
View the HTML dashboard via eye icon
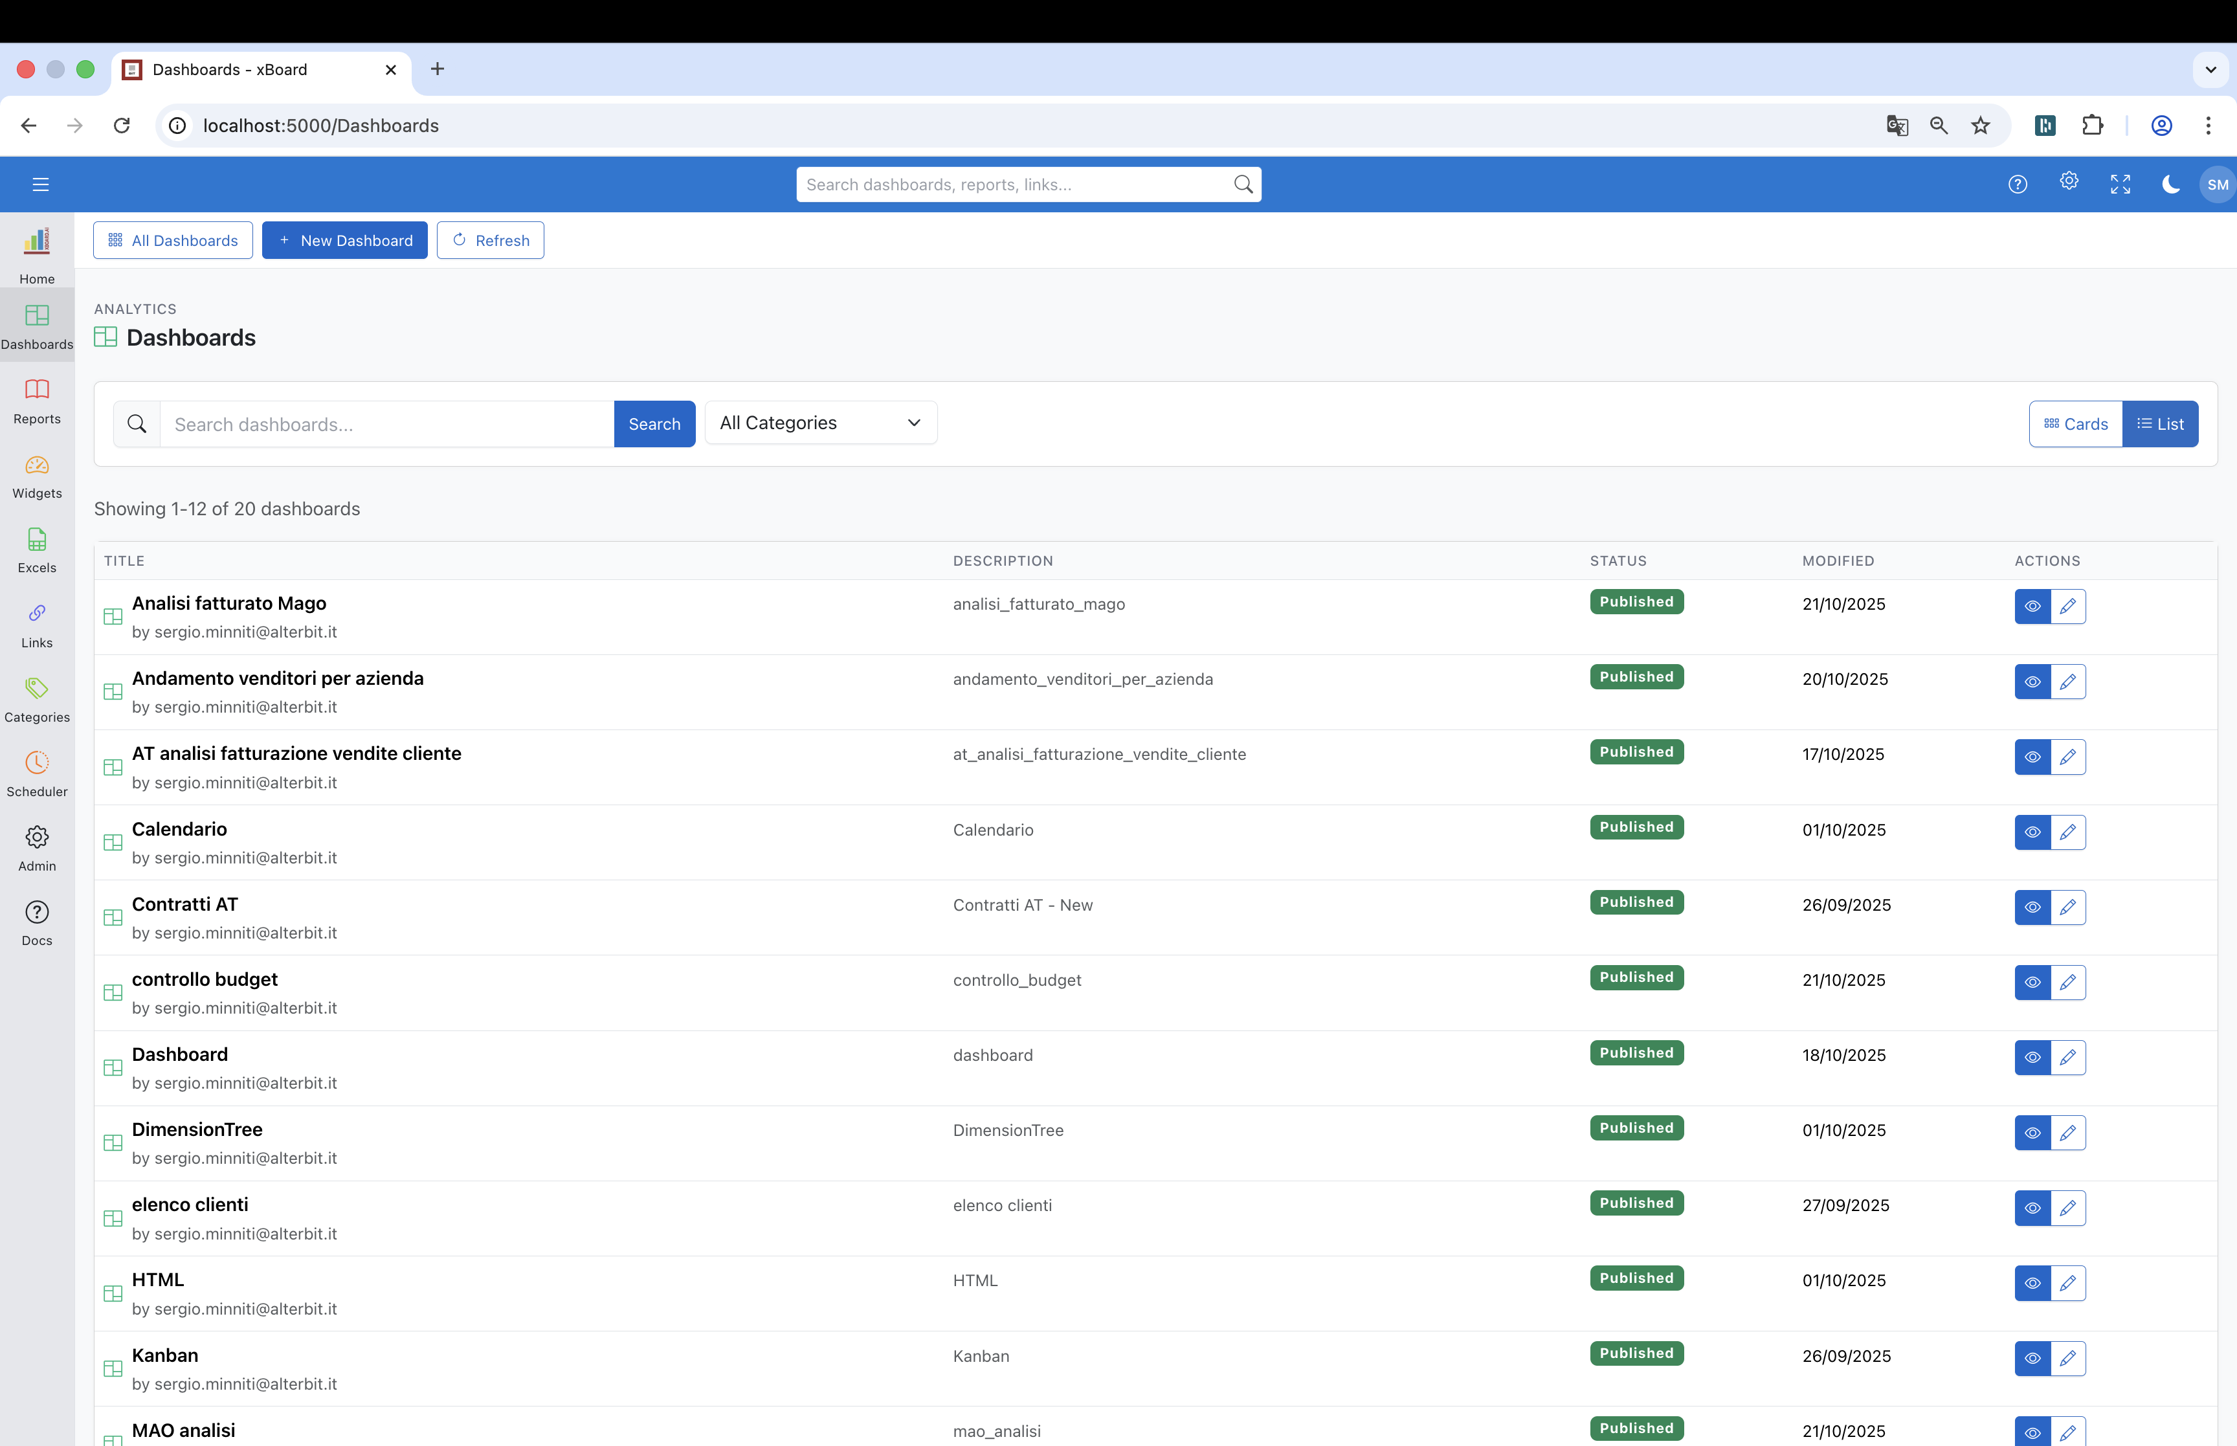tap(2032, 1283)
